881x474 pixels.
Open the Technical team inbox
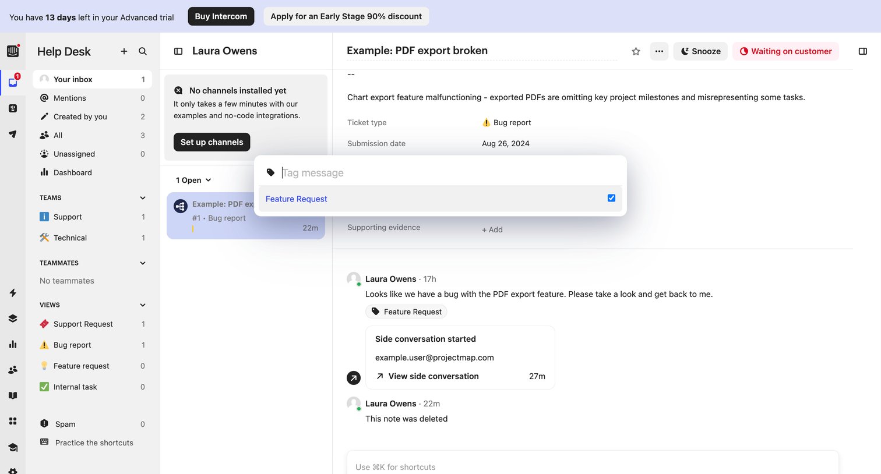(x=92, y=238)
